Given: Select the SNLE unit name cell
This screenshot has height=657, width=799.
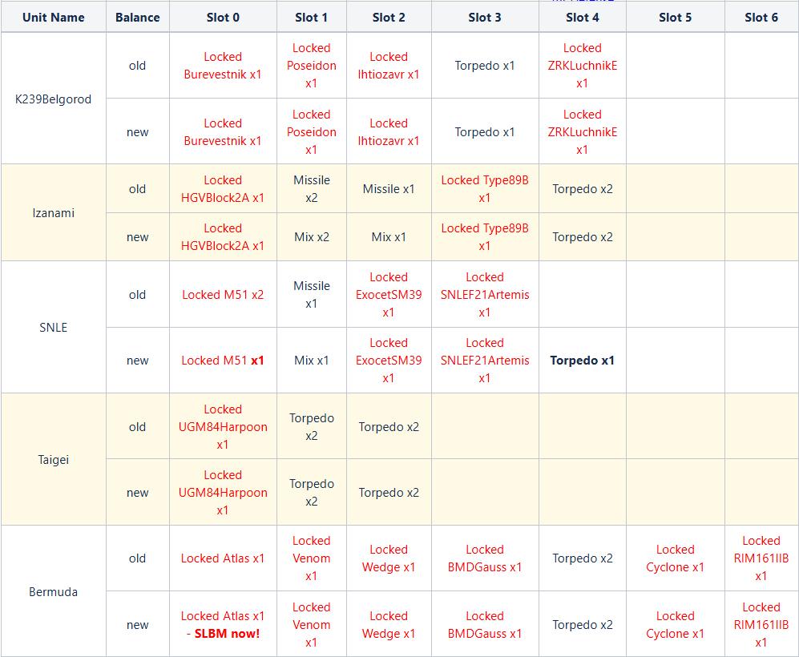Looking at the screenshot, I should point(54,328).
